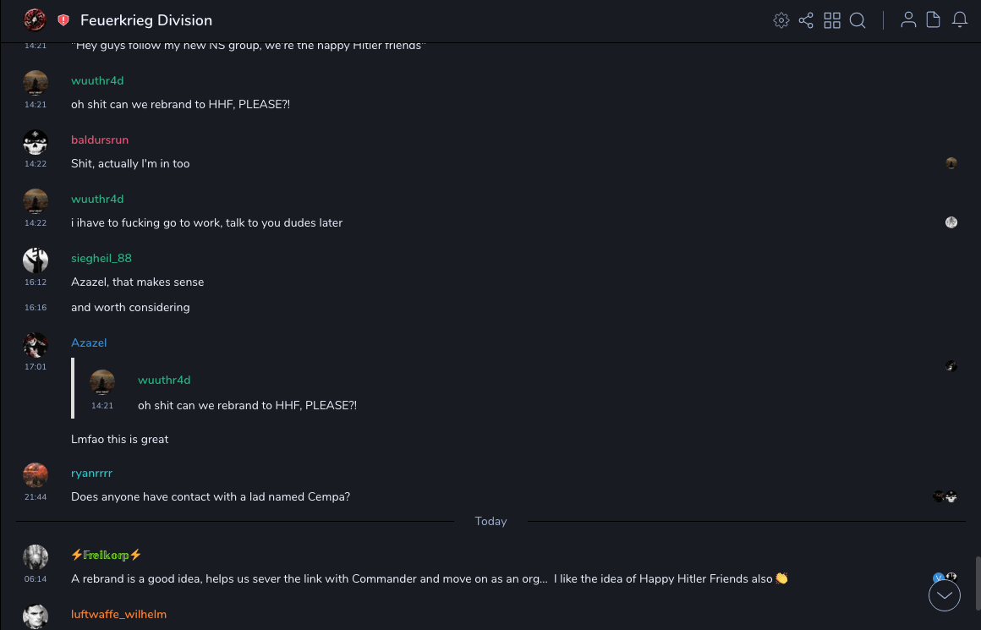The width and height of the screenshot is (981, 630).
Task: Click the quoted message inside Azazel's reply
Action: (x=247, y=405)
